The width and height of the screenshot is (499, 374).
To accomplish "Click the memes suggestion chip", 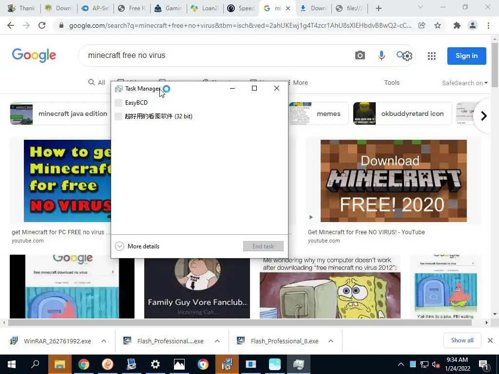I will [x=319, y=113].
